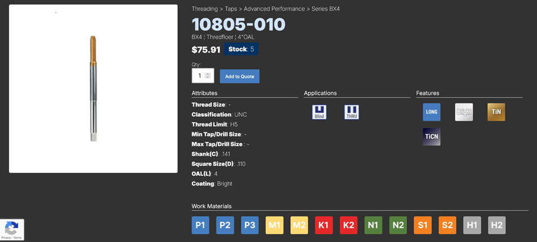Pick the H2 work material badge
Image resolution: width=537 pixels, height=242 pixels.
[497, 225]
